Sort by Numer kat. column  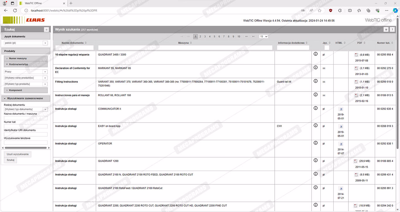[385, 43]
